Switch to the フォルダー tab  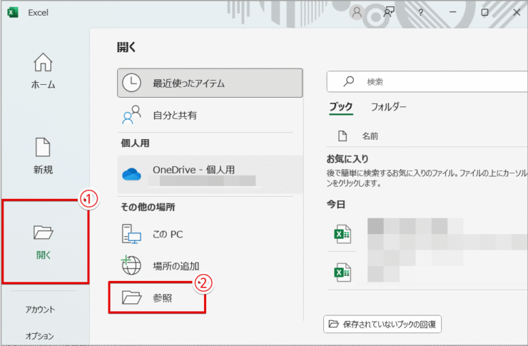[x=389, y=107]
